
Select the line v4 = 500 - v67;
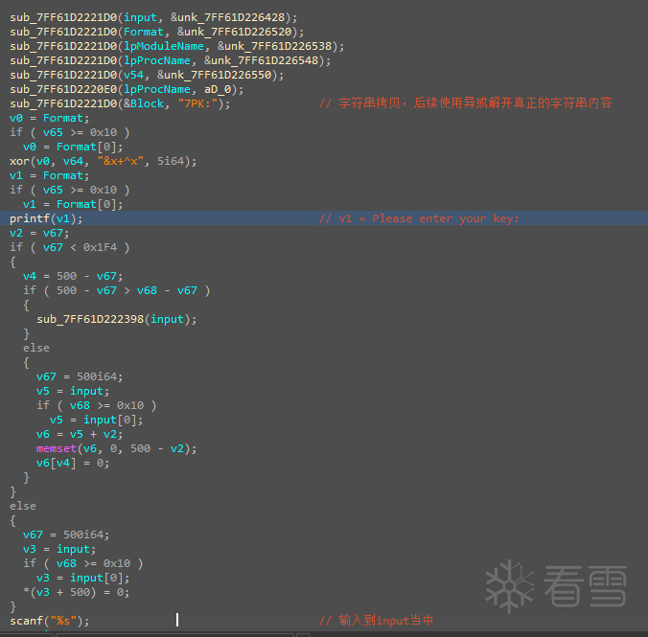click(x=73, y=276)
